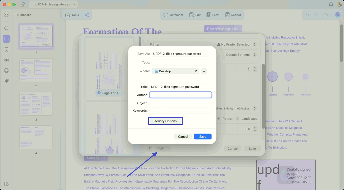Expand the save options arrow
344x190 pixels.
(331, 15)
